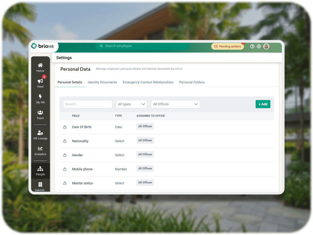Click the help question mark icon
Viewport: 313px width, 235px height.
(252, 46)
